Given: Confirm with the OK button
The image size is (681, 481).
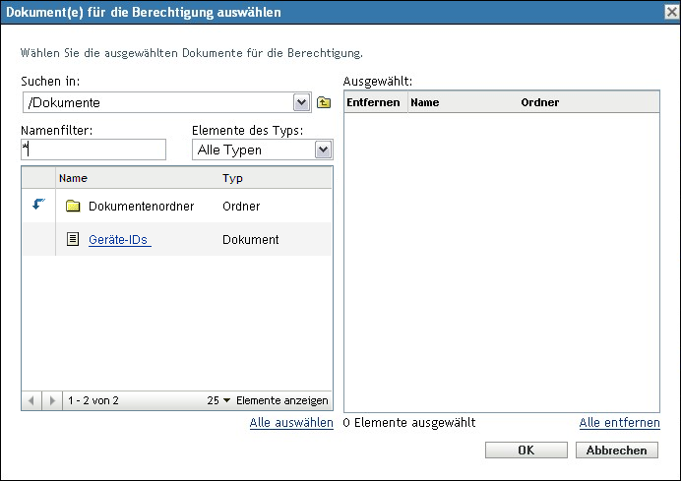Looking at the screenshot, I should pyautogui.click(x=527, y=450).
